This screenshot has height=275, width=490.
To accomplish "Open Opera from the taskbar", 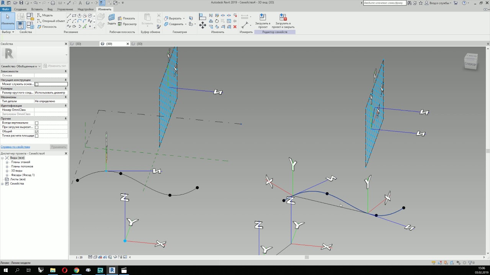I will 64,270.
